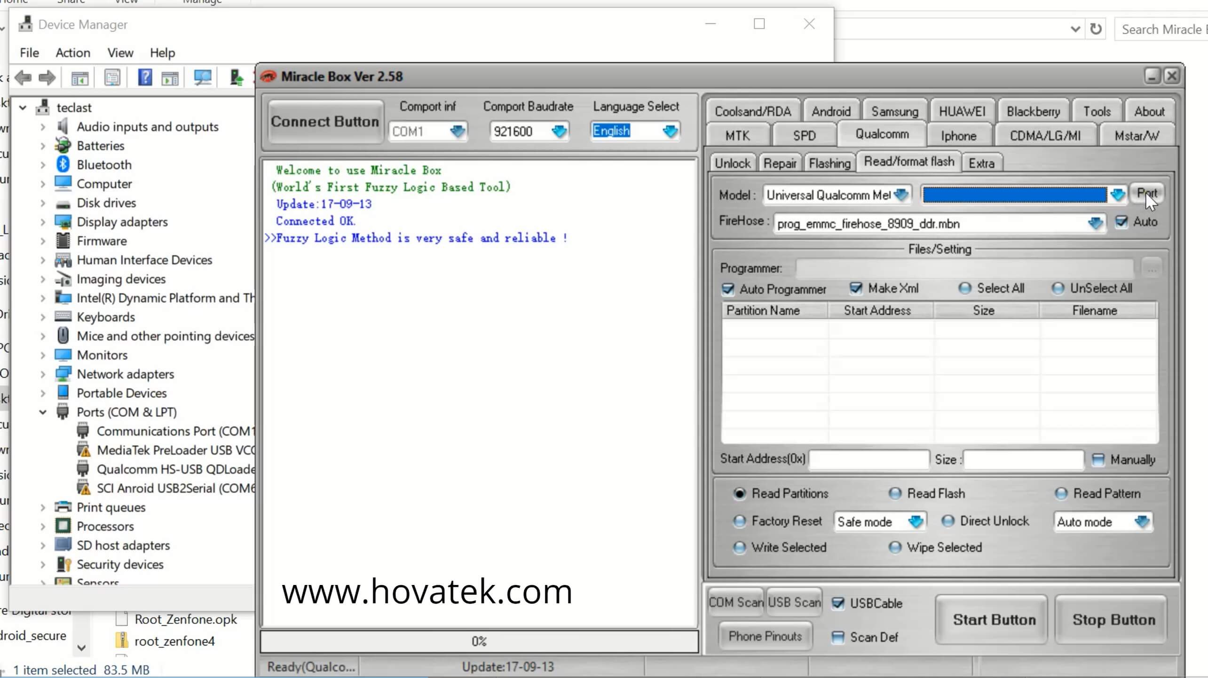
Task: Select the Factory Reset radio button
Action: pyautogui.click(x=739, y=521)
